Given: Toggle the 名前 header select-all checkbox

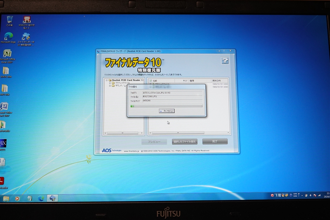Looking at the screenshot, I should click(x=151, y=81).
